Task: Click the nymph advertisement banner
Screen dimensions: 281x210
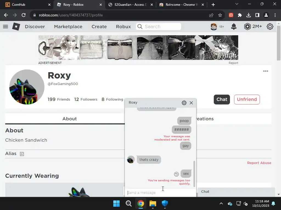Action: pyautogui.click(x=138, y=48)
